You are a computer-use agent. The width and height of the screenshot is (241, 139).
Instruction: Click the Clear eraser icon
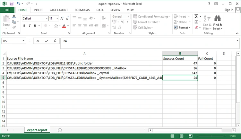click(196, 28)
